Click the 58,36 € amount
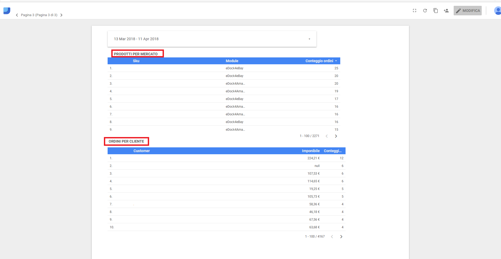 (315, 204)
